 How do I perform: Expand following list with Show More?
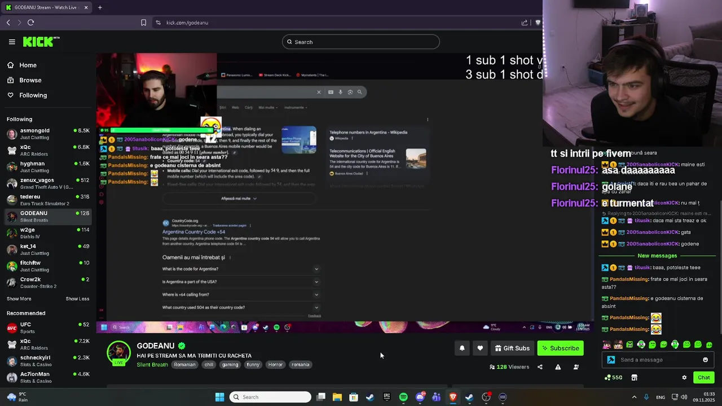pos(19,299)
